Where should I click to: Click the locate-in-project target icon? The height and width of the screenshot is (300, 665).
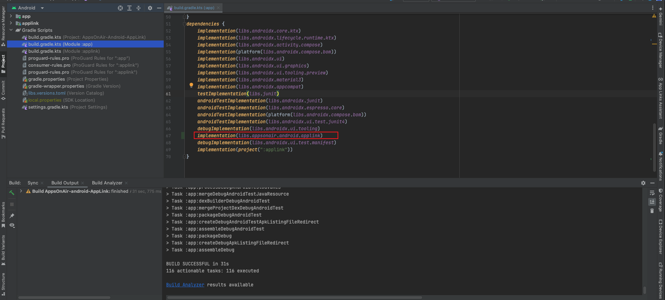click(120, 8)
